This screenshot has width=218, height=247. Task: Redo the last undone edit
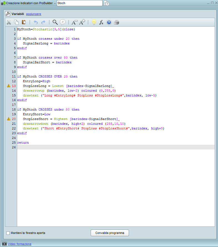coord(43,23)
